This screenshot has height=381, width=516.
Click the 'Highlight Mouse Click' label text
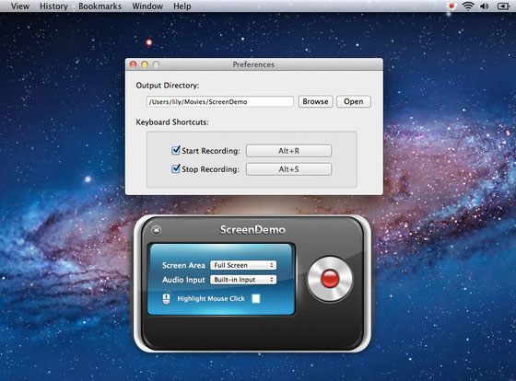[x=211, y=298]
